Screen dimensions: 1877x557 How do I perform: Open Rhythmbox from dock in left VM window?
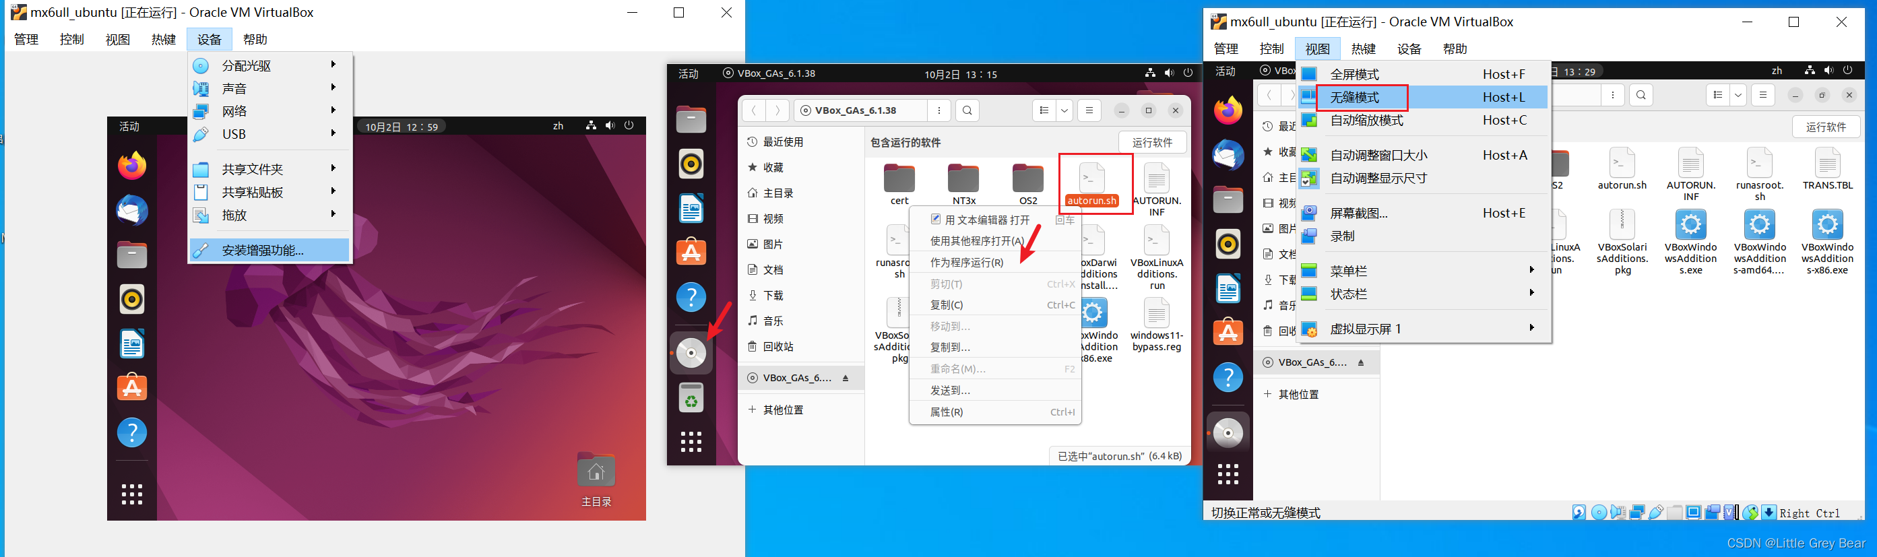(x=132, y=299)
